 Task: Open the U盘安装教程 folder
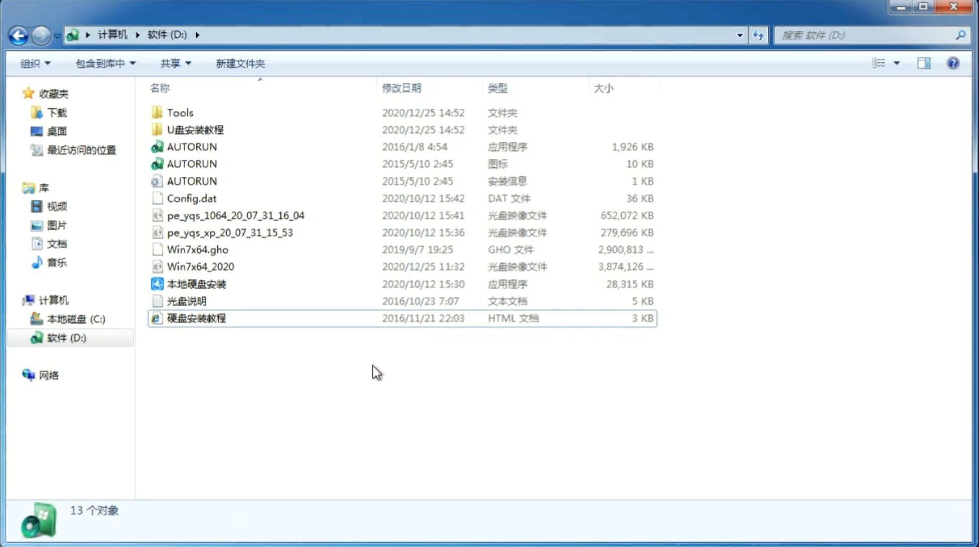[196, 130]
